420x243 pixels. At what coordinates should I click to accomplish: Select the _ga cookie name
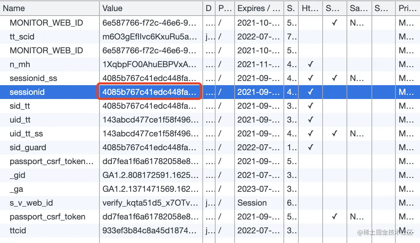point(16,189)
